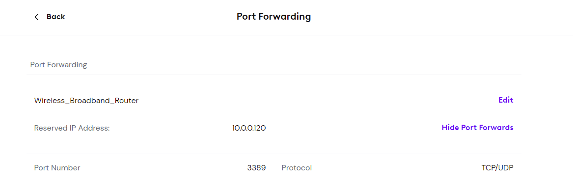Click the Reserved IP Address label
This screenshot has height=190, width=573.
point(72,128)
